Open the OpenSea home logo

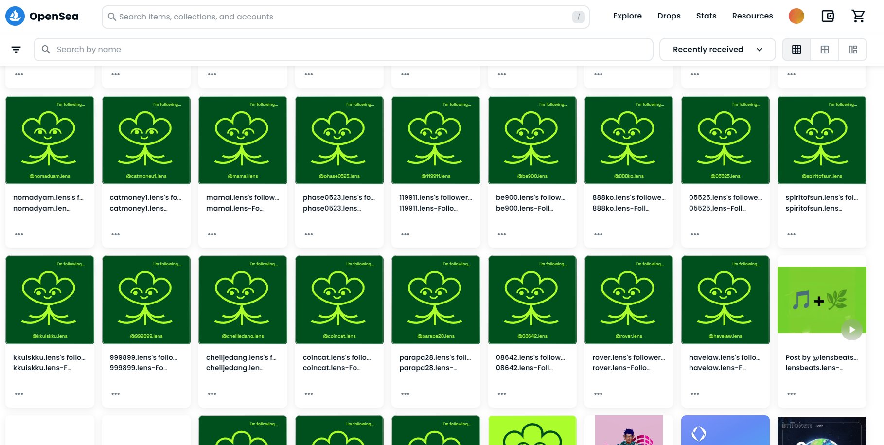[x=42, y=17]
